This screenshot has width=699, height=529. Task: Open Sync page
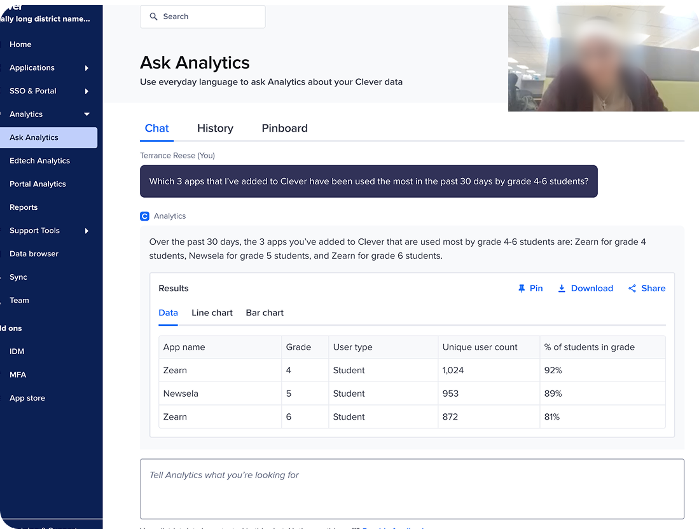[x=18, y=277]
